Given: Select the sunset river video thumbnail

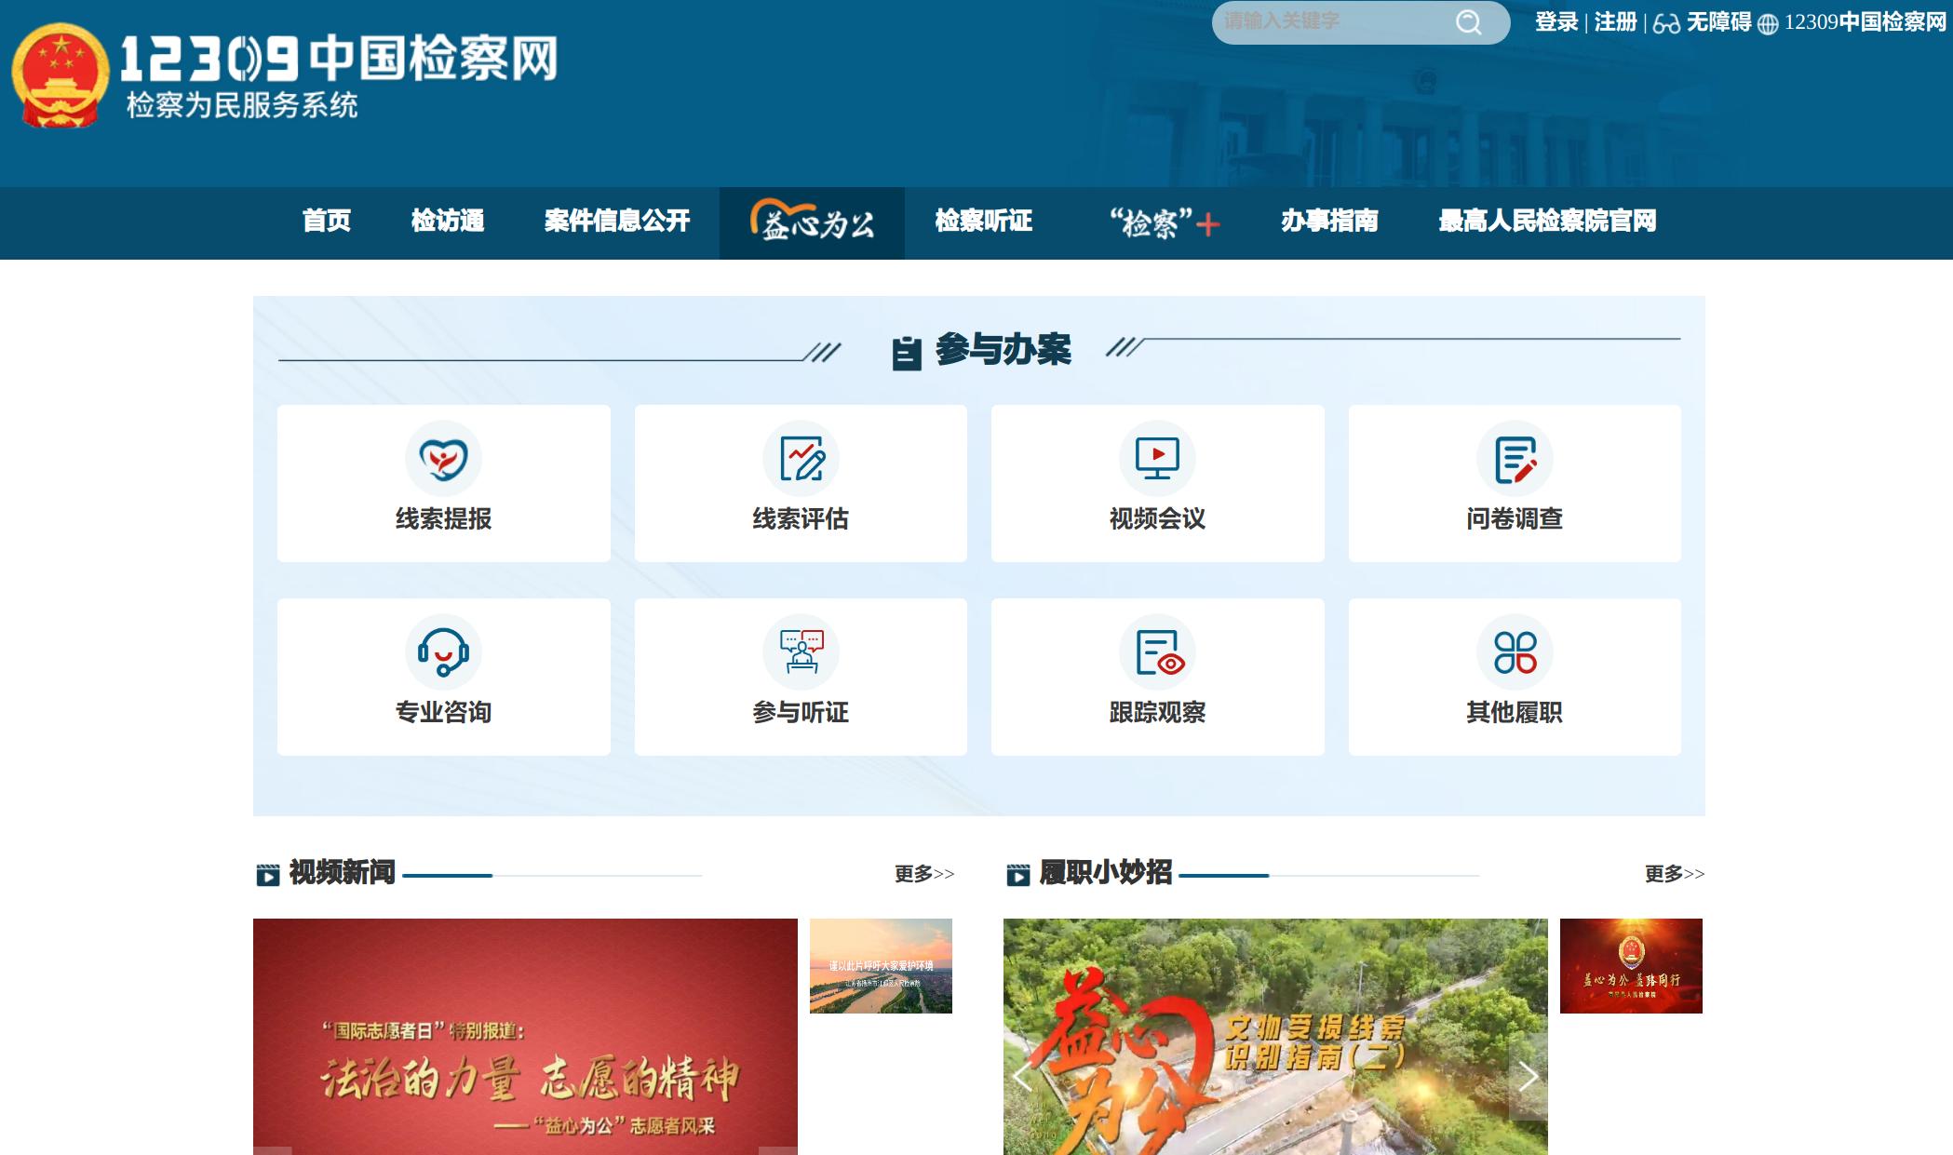Looking at the screenshot, I should tap(881, 966).
